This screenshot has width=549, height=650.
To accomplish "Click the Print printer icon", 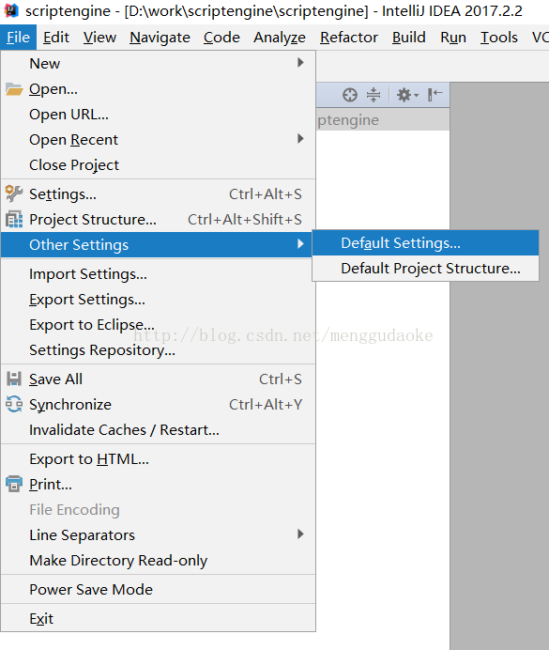I will pos(14,484).
